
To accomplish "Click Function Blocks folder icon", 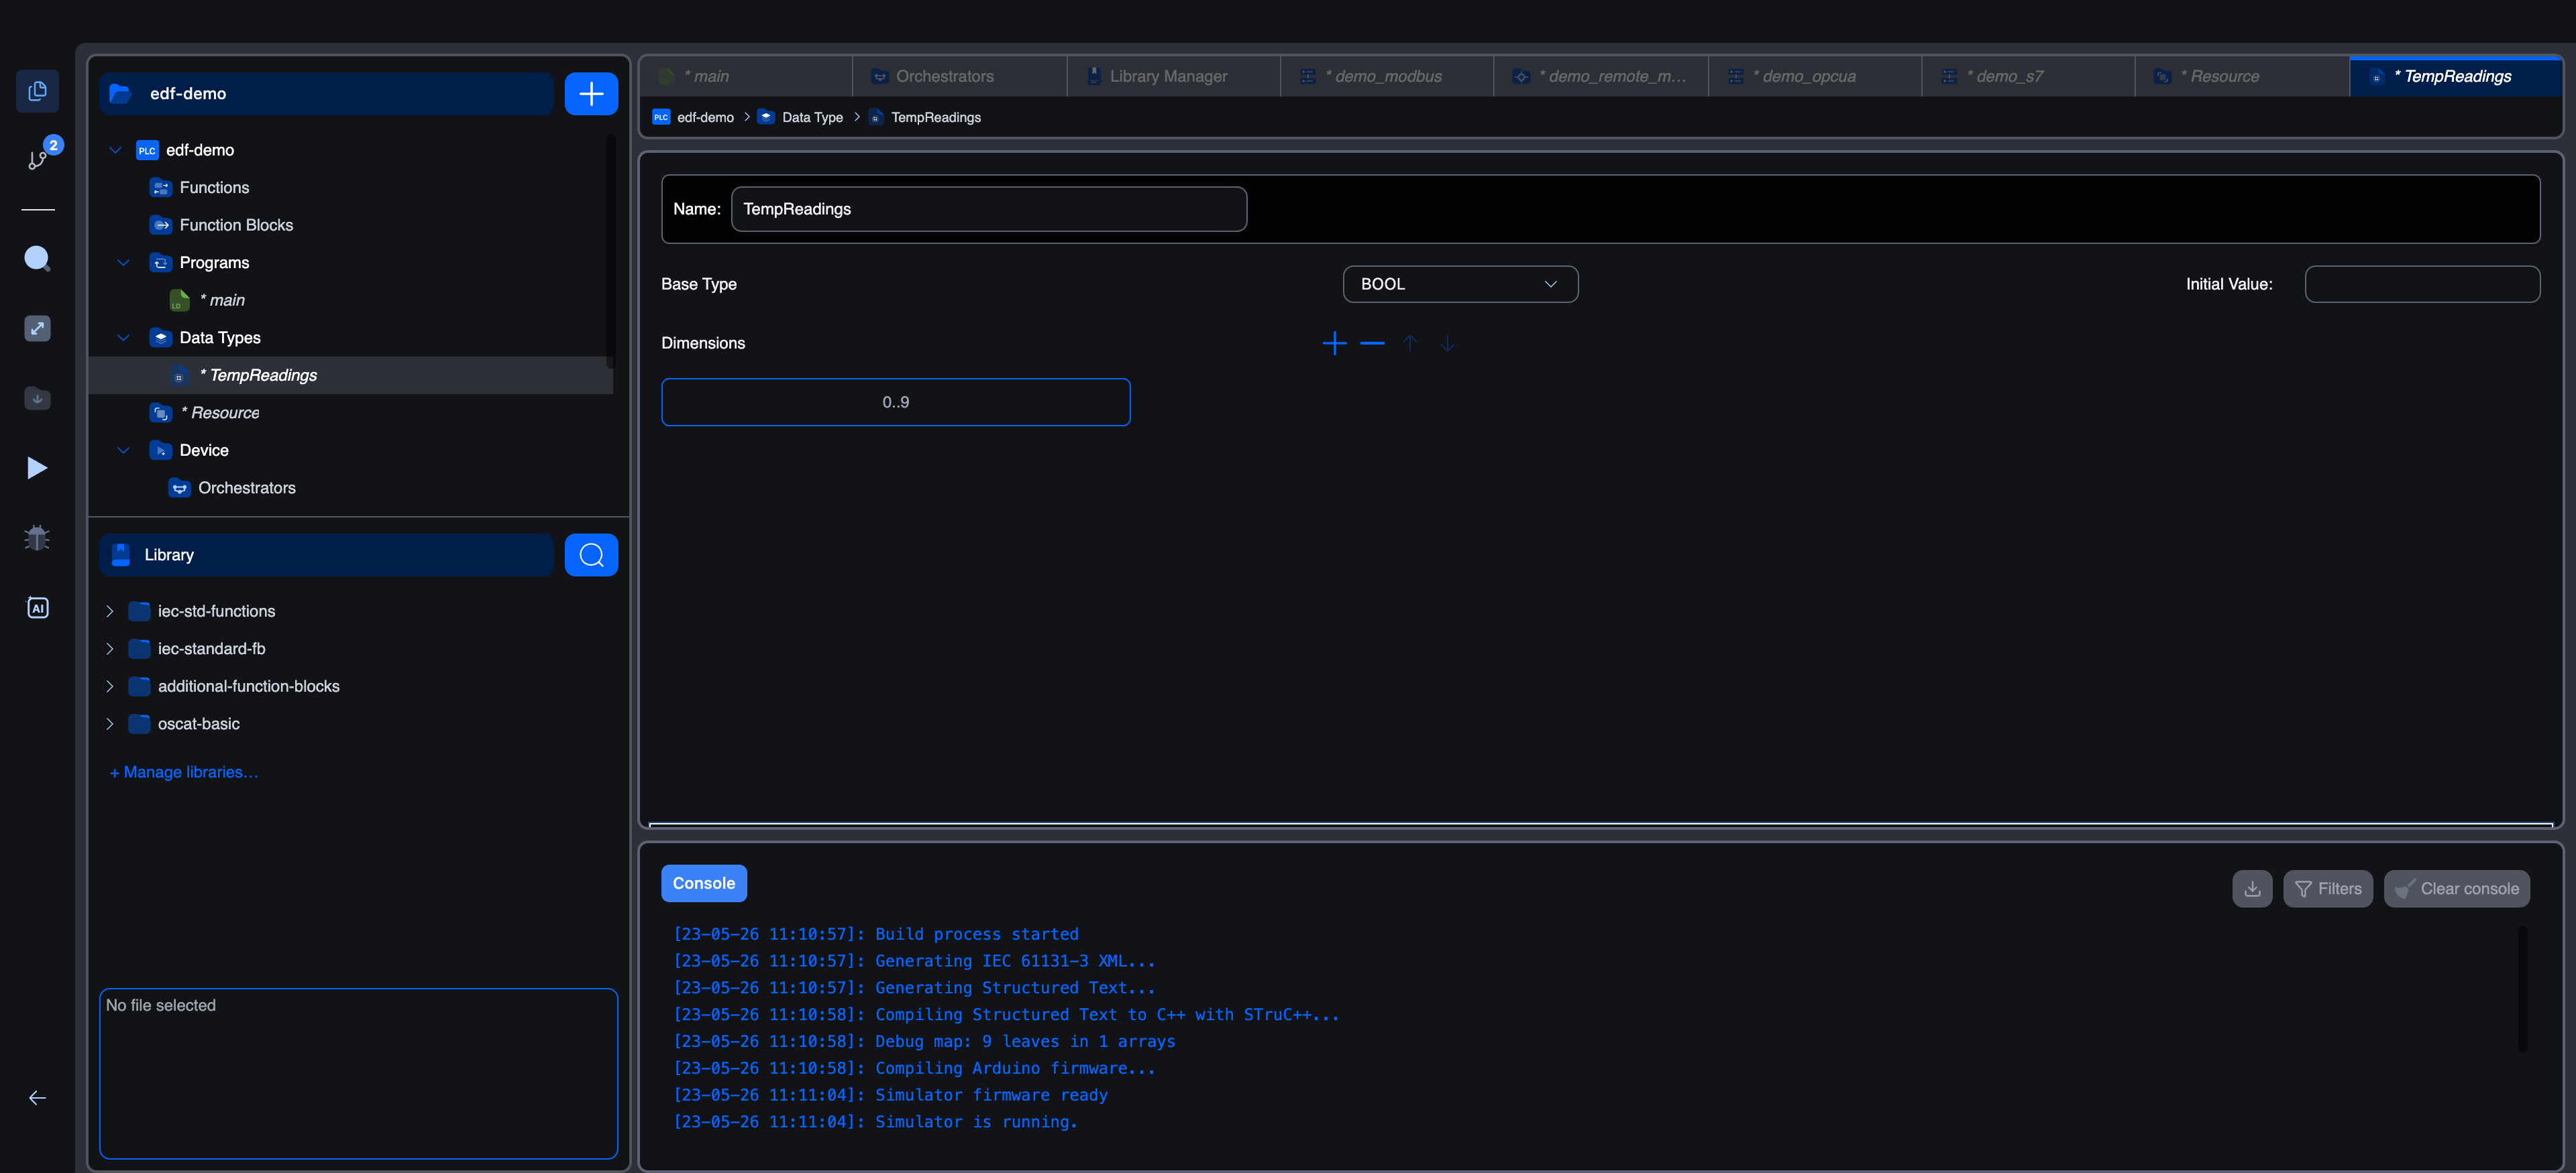I will click(160, 225).
